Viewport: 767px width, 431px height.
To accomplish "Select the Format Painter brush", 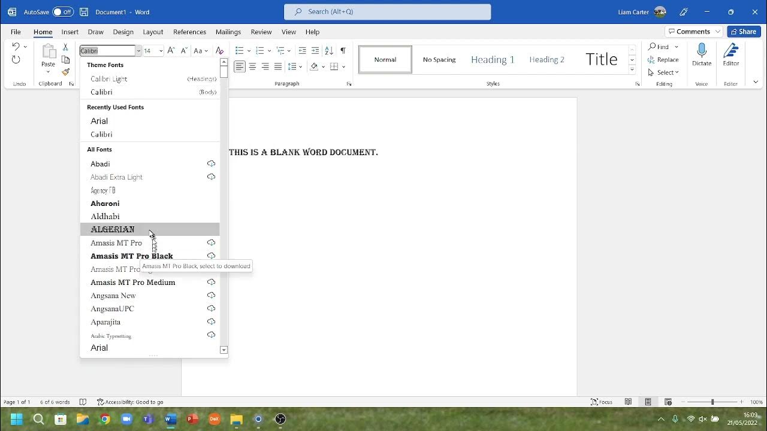I will [x=66, y=72].
